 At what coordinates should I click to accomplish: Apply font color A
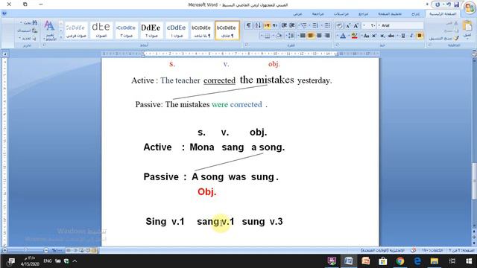[x=343, y=36]
